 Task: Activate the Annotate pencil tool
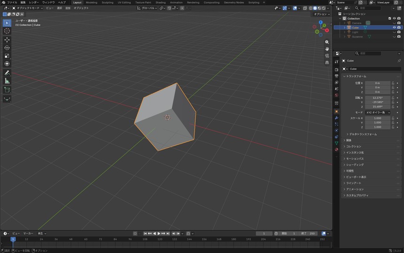(x=7, y=73)
